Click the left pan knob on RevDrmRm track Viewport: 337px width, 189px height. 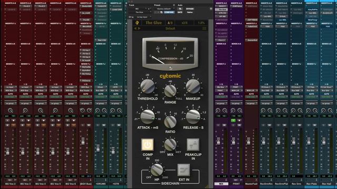tap(263, 110)
